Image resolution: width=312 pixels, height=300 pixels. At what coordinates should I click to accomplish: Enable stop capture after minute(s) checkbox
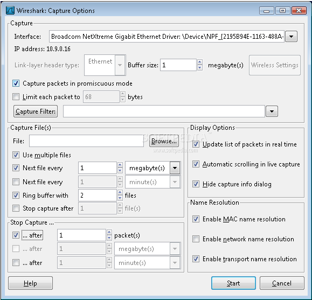(x=16, y=263)
